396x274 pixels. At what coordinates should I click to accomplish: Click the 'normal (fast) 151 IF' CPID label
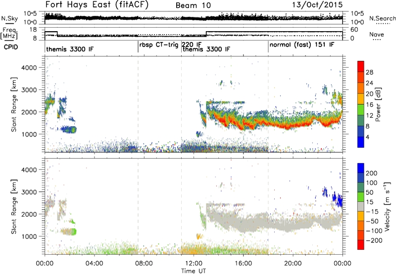pos(302,45)
